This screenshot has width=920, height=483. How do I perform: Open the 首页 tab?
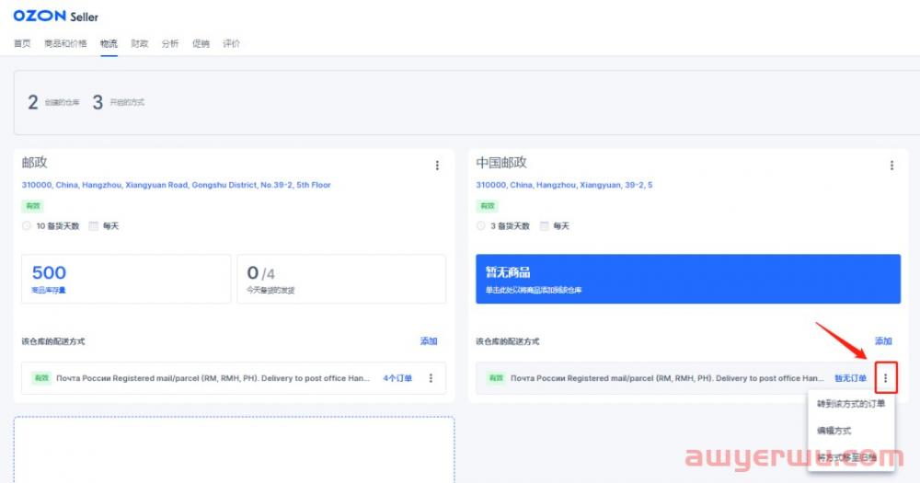(x=22, y=43)
